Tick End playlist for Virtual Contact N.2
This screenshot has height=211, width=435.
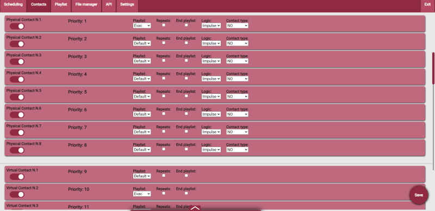pos(186,193)
